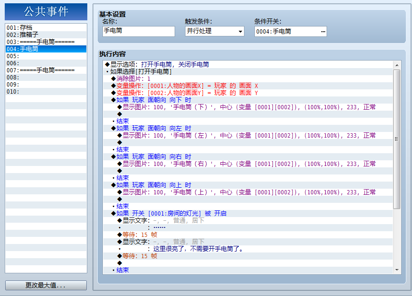Screen dimensions: 412x296
Task: Click the vertical scrollbar thumb of 执行内容
Action: click(x=397, y=139)
